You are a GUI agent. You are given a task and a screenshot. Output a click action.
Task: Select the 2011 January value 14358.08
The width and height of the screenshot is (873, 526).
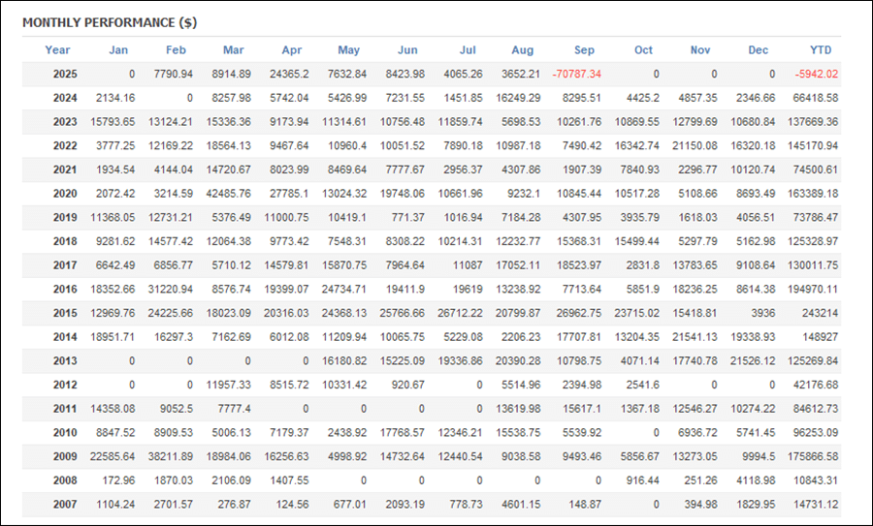(108, 409)
